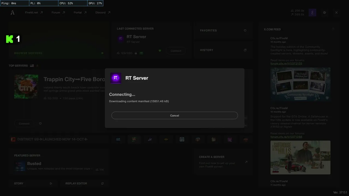Click Connect on the Trappin City server
This screenshot has width=349, height=196.
24,124
